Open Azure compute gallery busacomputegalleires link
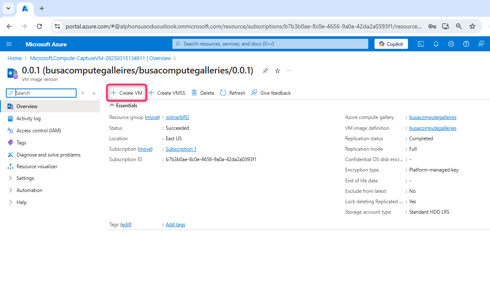 (433, 118)
